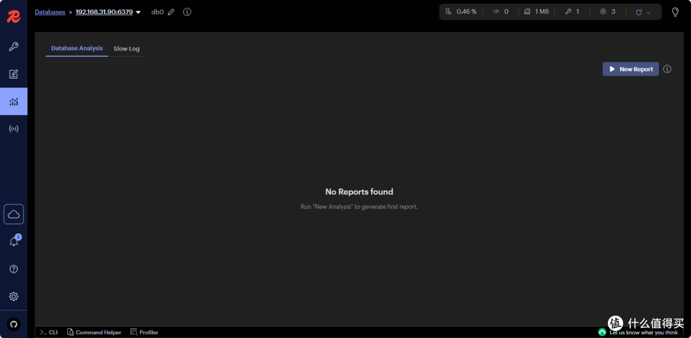Open the notifications bell icon
The height and width of the screenshot is (338, 691).
(x=13, y=242)
